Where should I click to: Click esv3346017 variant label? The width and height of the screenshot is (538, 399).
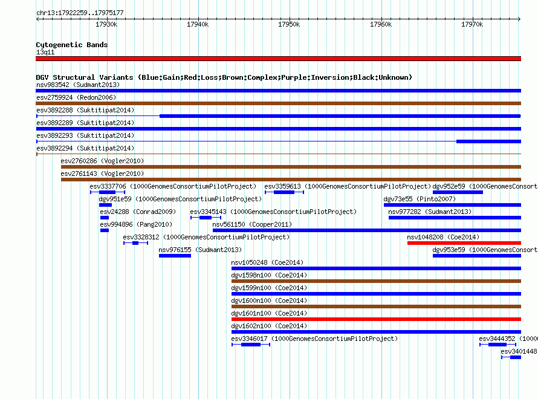pyautogui.click(x=314, y=339)
